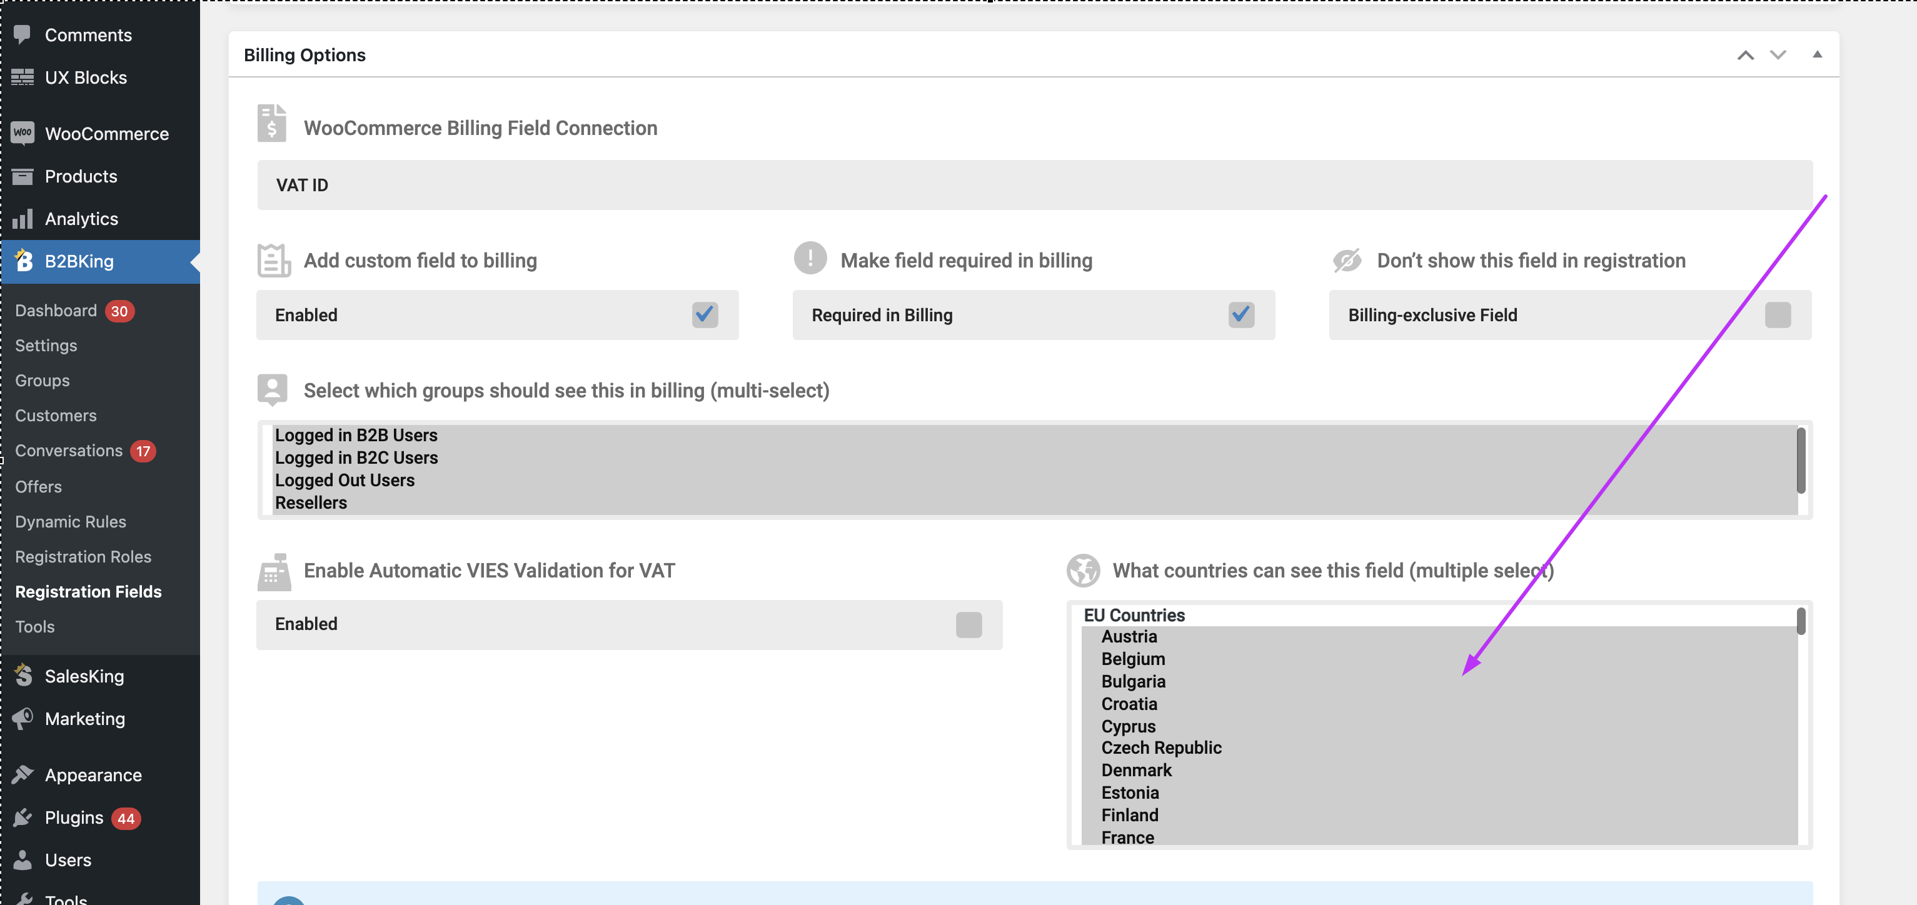Click the Analytics bar chart icon

click(23, 219)
